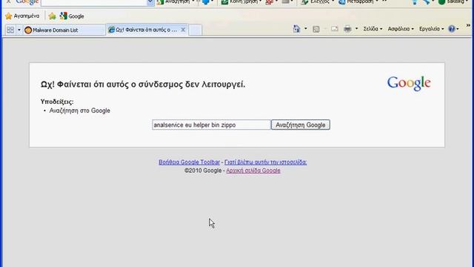Click the Google Toolbar Μετάφραση translate button
Viewport: 474px width, 267px height.
click(358, 2)
